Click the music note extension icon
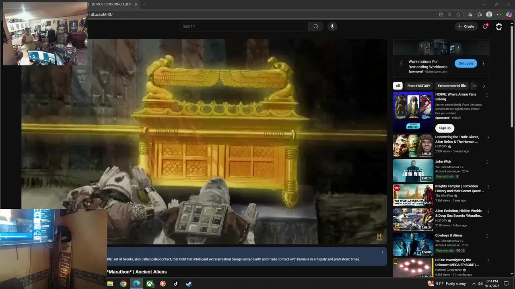Viewport: 515px width, 289px height. pos(470,14)
